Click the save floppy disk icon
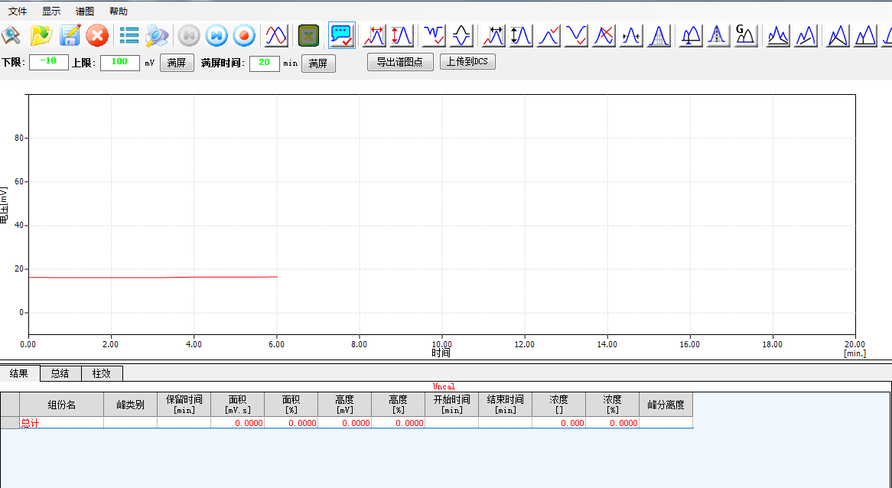 [70, 36]
